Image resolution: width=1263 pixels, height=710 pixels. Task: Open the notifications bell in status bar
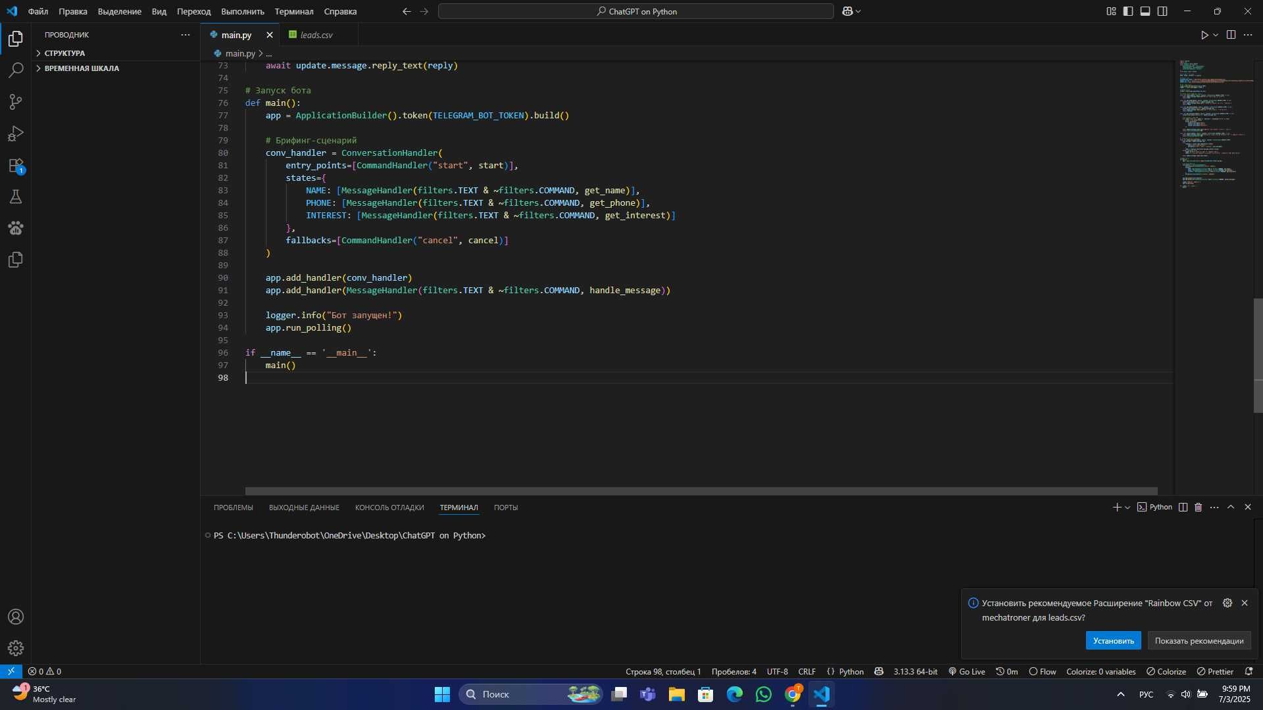(x=1249, y=671)
